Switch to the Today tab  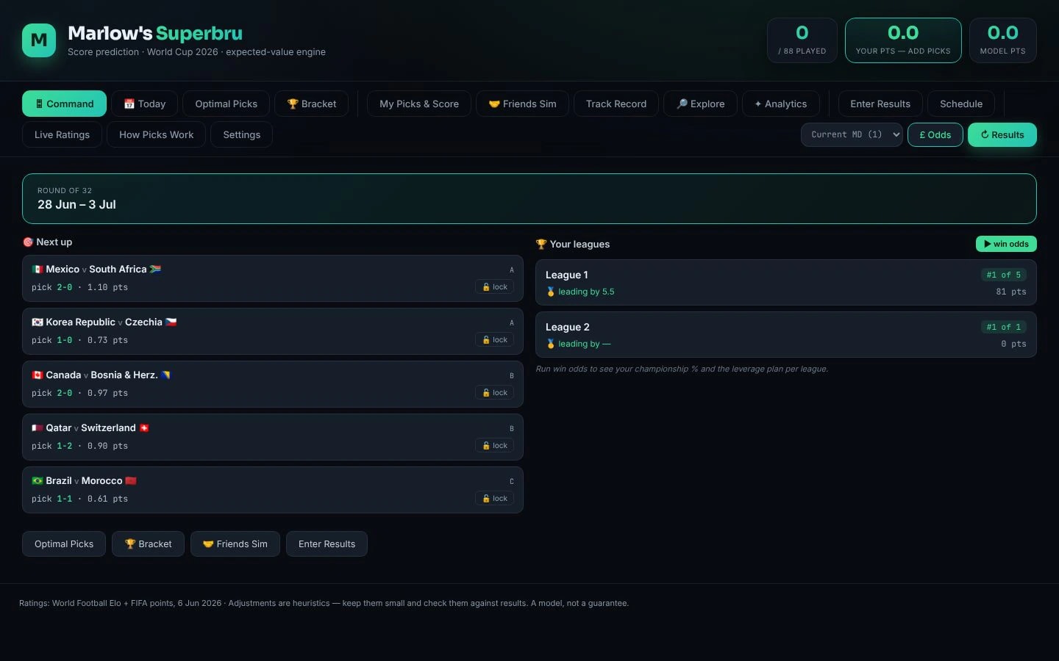point(145,104)
